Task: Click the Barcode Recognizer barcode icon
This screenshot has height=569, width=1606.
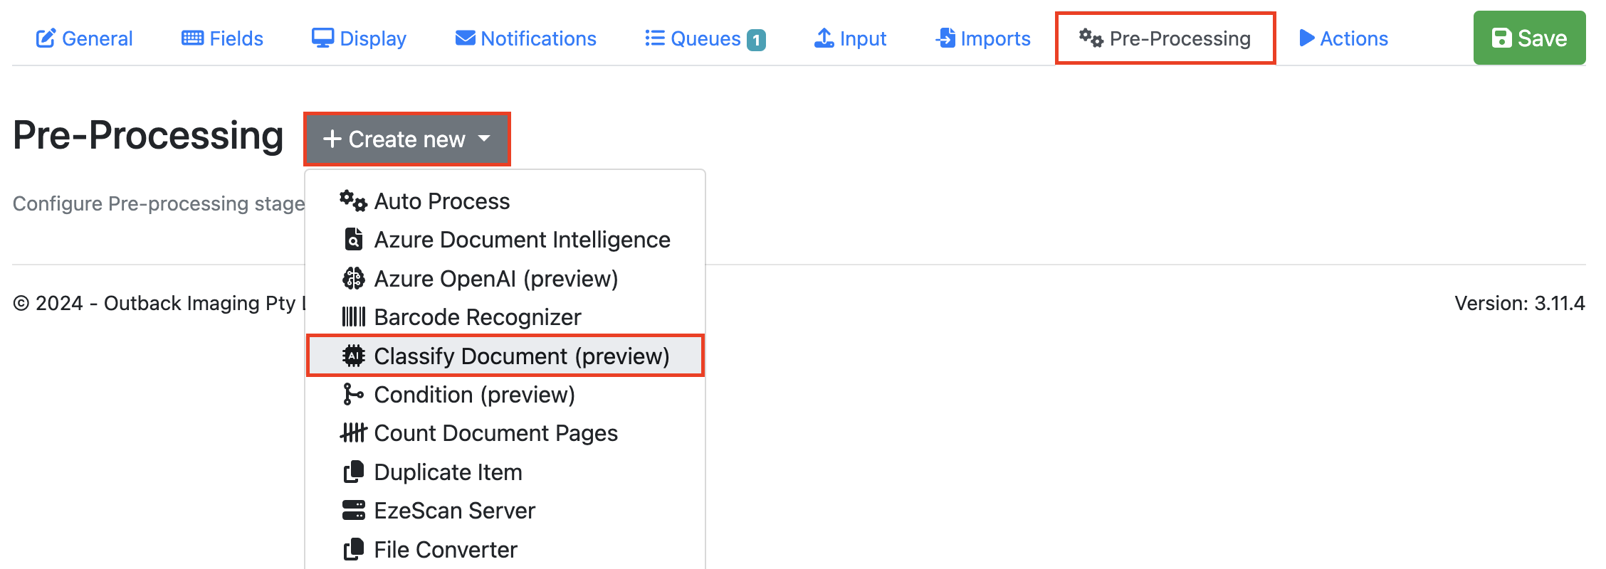Action: tap(353, 317)
